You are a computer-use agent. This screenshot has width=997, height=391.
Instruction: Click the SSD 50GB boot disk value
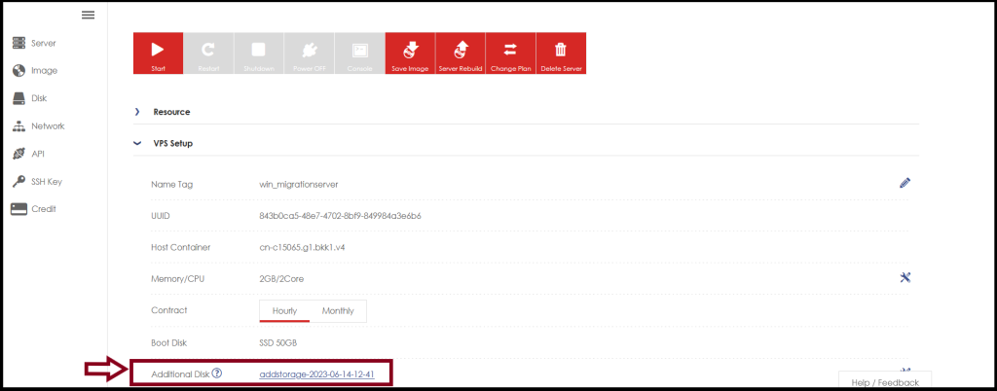278,342
